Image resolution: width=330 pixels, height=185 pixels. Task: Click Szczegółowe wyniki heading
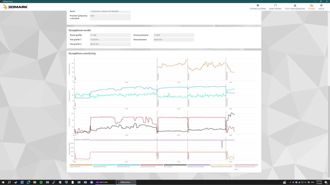80,30
